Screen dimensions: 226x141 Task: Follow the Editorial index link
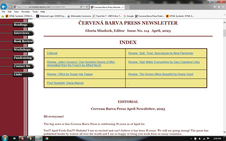pyautogui.click(x=52, y=53)
